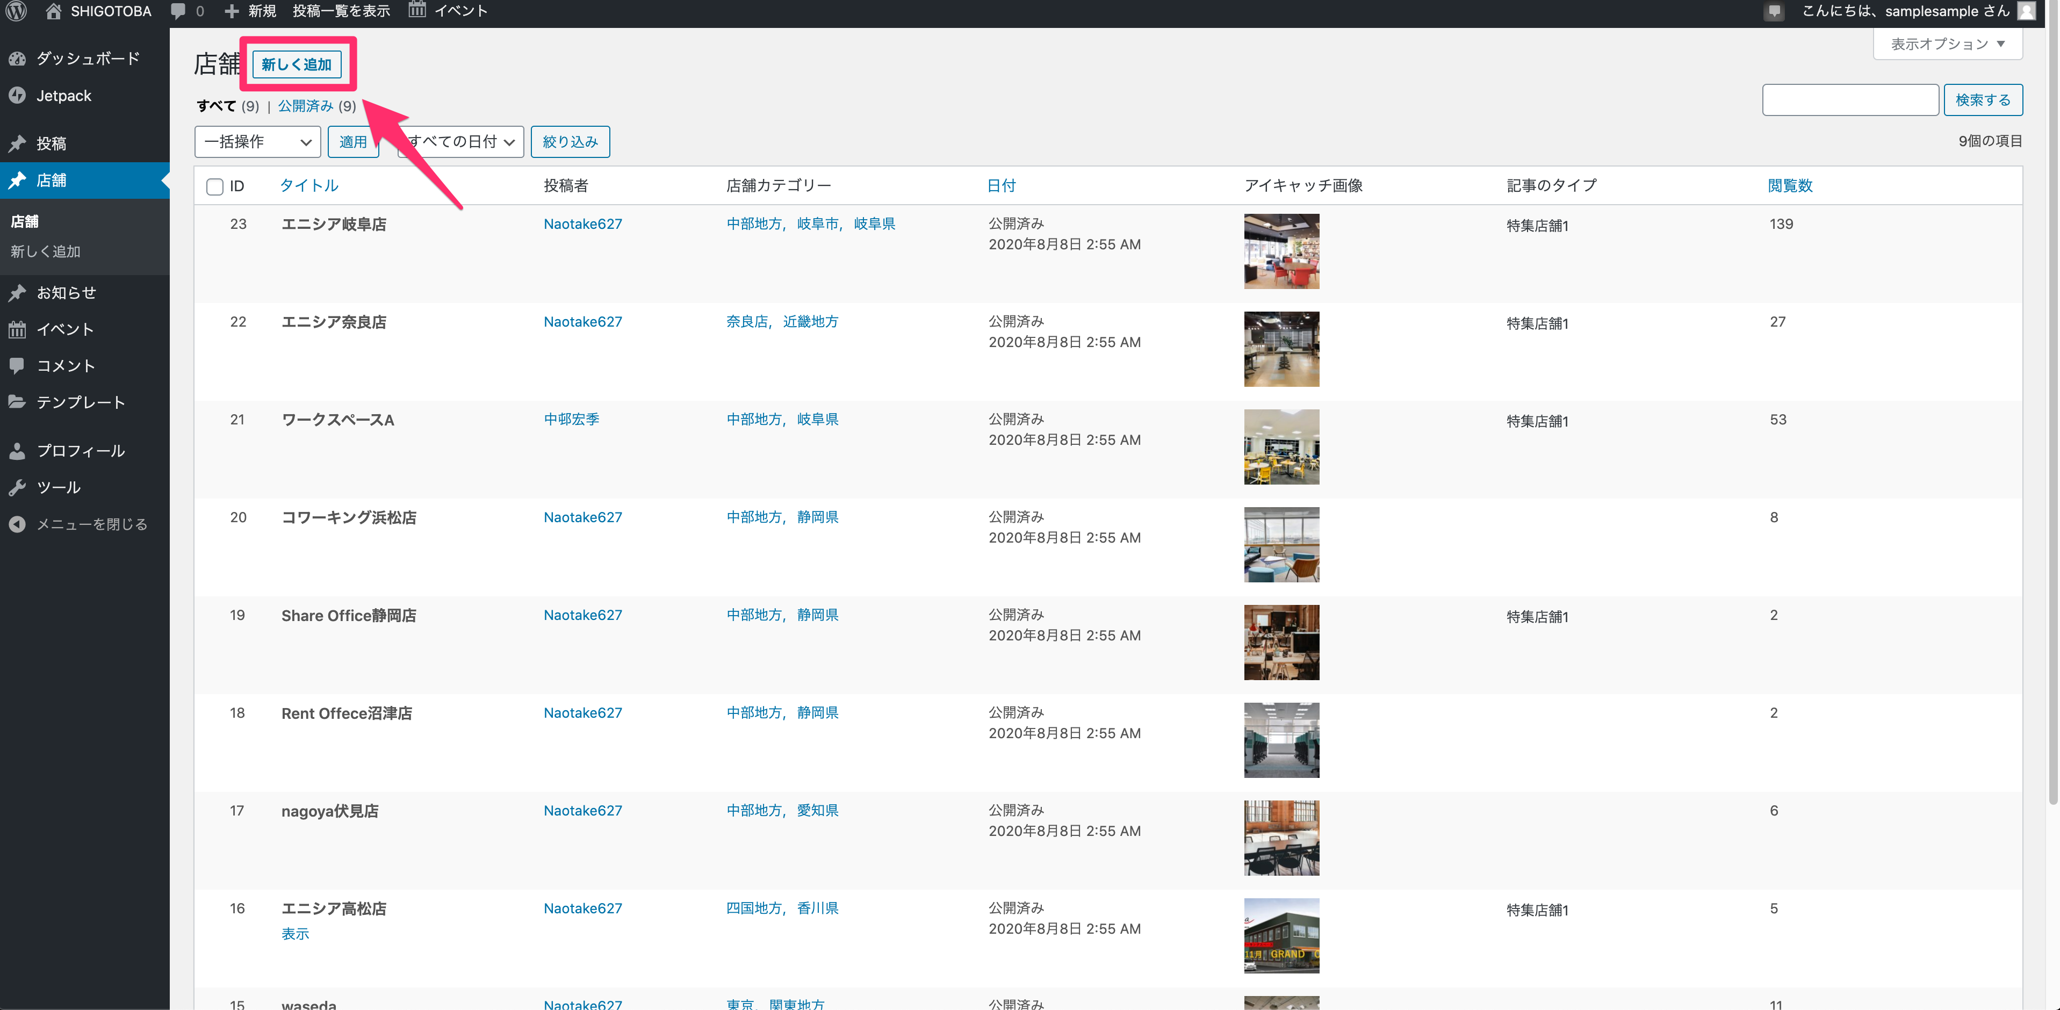Image resolution: width=2060 pixels, height=1010 pixels.
Task: Focus the store search input field
Action: point(1850,100)
